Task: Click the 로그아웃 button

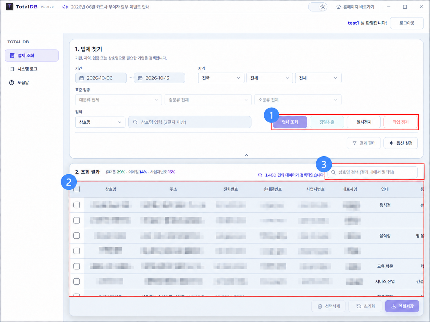Action: click(407, 23)
